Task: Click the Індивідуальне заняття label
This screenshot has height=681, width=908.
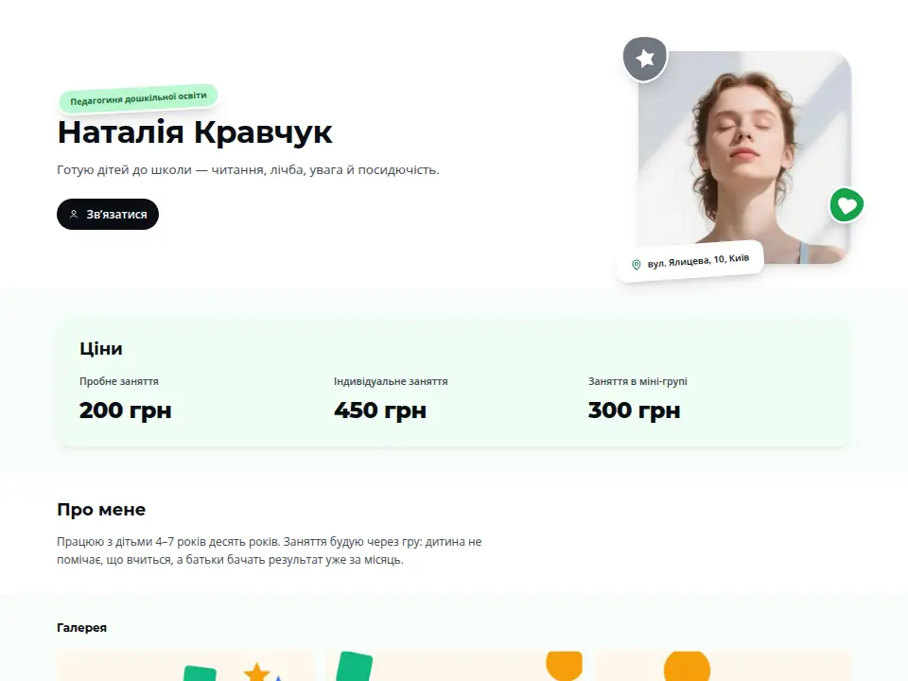Action: coord(391,381)
